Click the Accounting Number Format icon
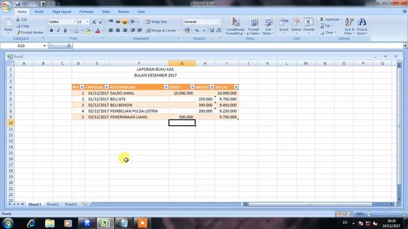408x229 pixels. coord(187,31)
